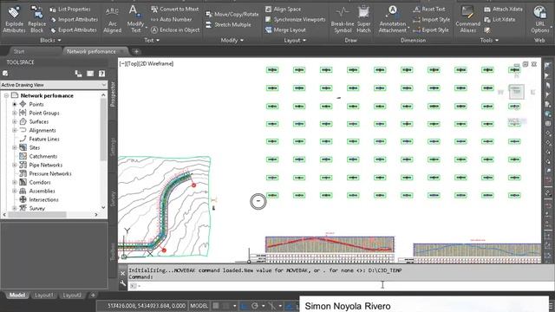Image resolution: width=555 pixels, height=312 pixels.
Task: Add a new drawing tab
Action: [x=136, y=52]
